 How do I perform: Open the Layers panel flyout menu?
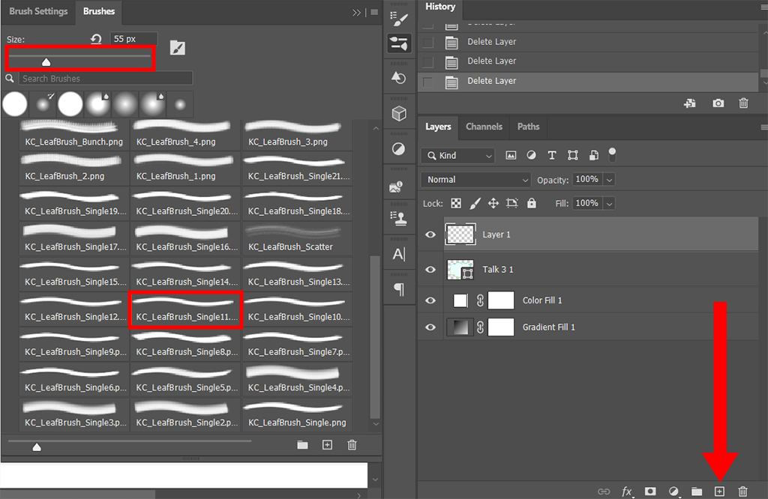pyautogui.click(x=764, y=127)
